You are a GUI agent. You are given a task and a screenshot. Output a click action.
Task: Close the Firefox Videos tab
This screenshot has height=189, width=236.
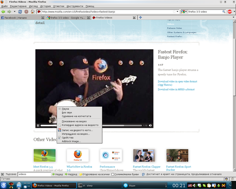134,18
